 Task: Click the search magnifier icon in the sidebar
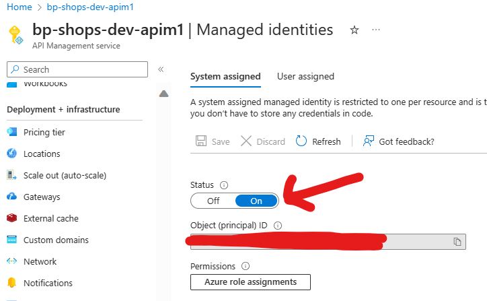point(15,69)
